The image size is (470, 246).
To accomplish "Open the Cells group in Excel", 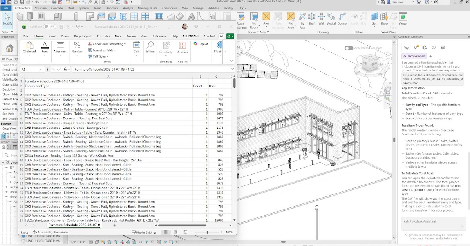I will tap(136, 49).
